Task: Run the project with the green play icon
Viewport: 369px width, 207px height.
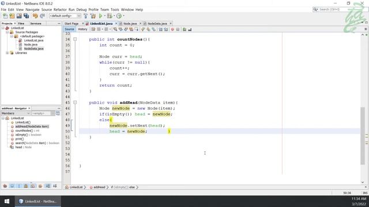Action: coord(100,16)
